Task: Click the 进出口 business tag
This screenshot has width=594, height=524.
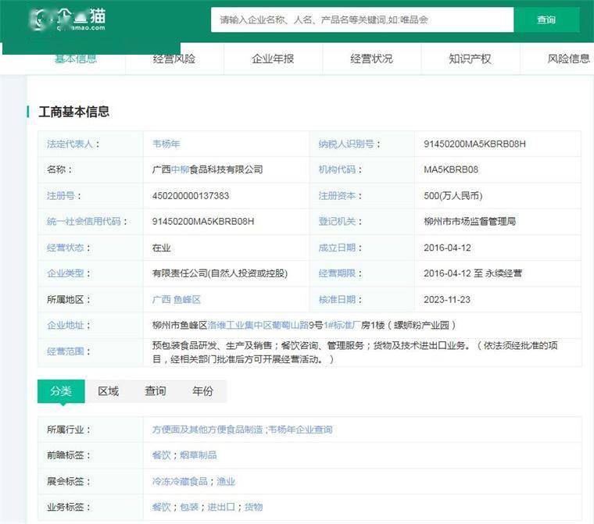Action: click(221, 507)
